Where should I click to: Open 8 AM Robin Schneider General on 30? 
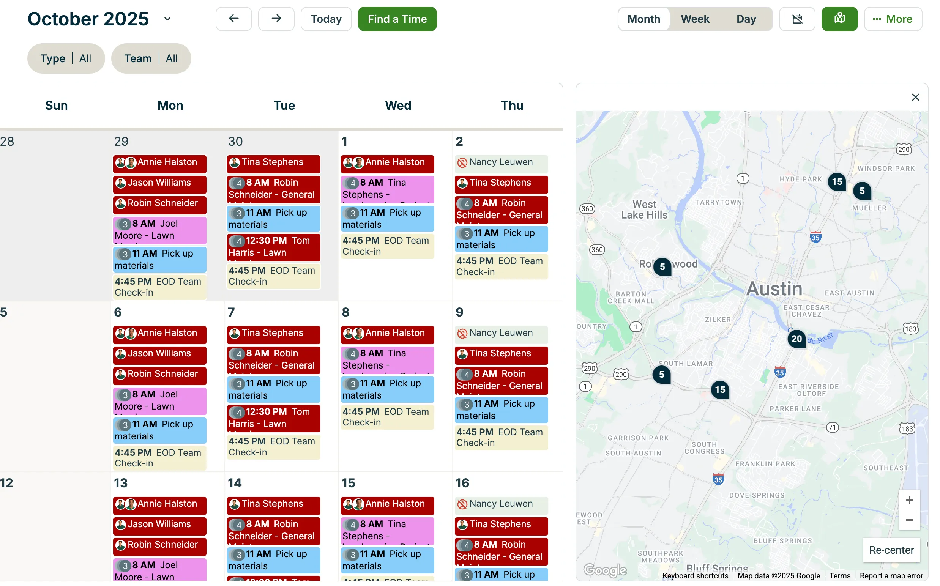click(274, 189)
